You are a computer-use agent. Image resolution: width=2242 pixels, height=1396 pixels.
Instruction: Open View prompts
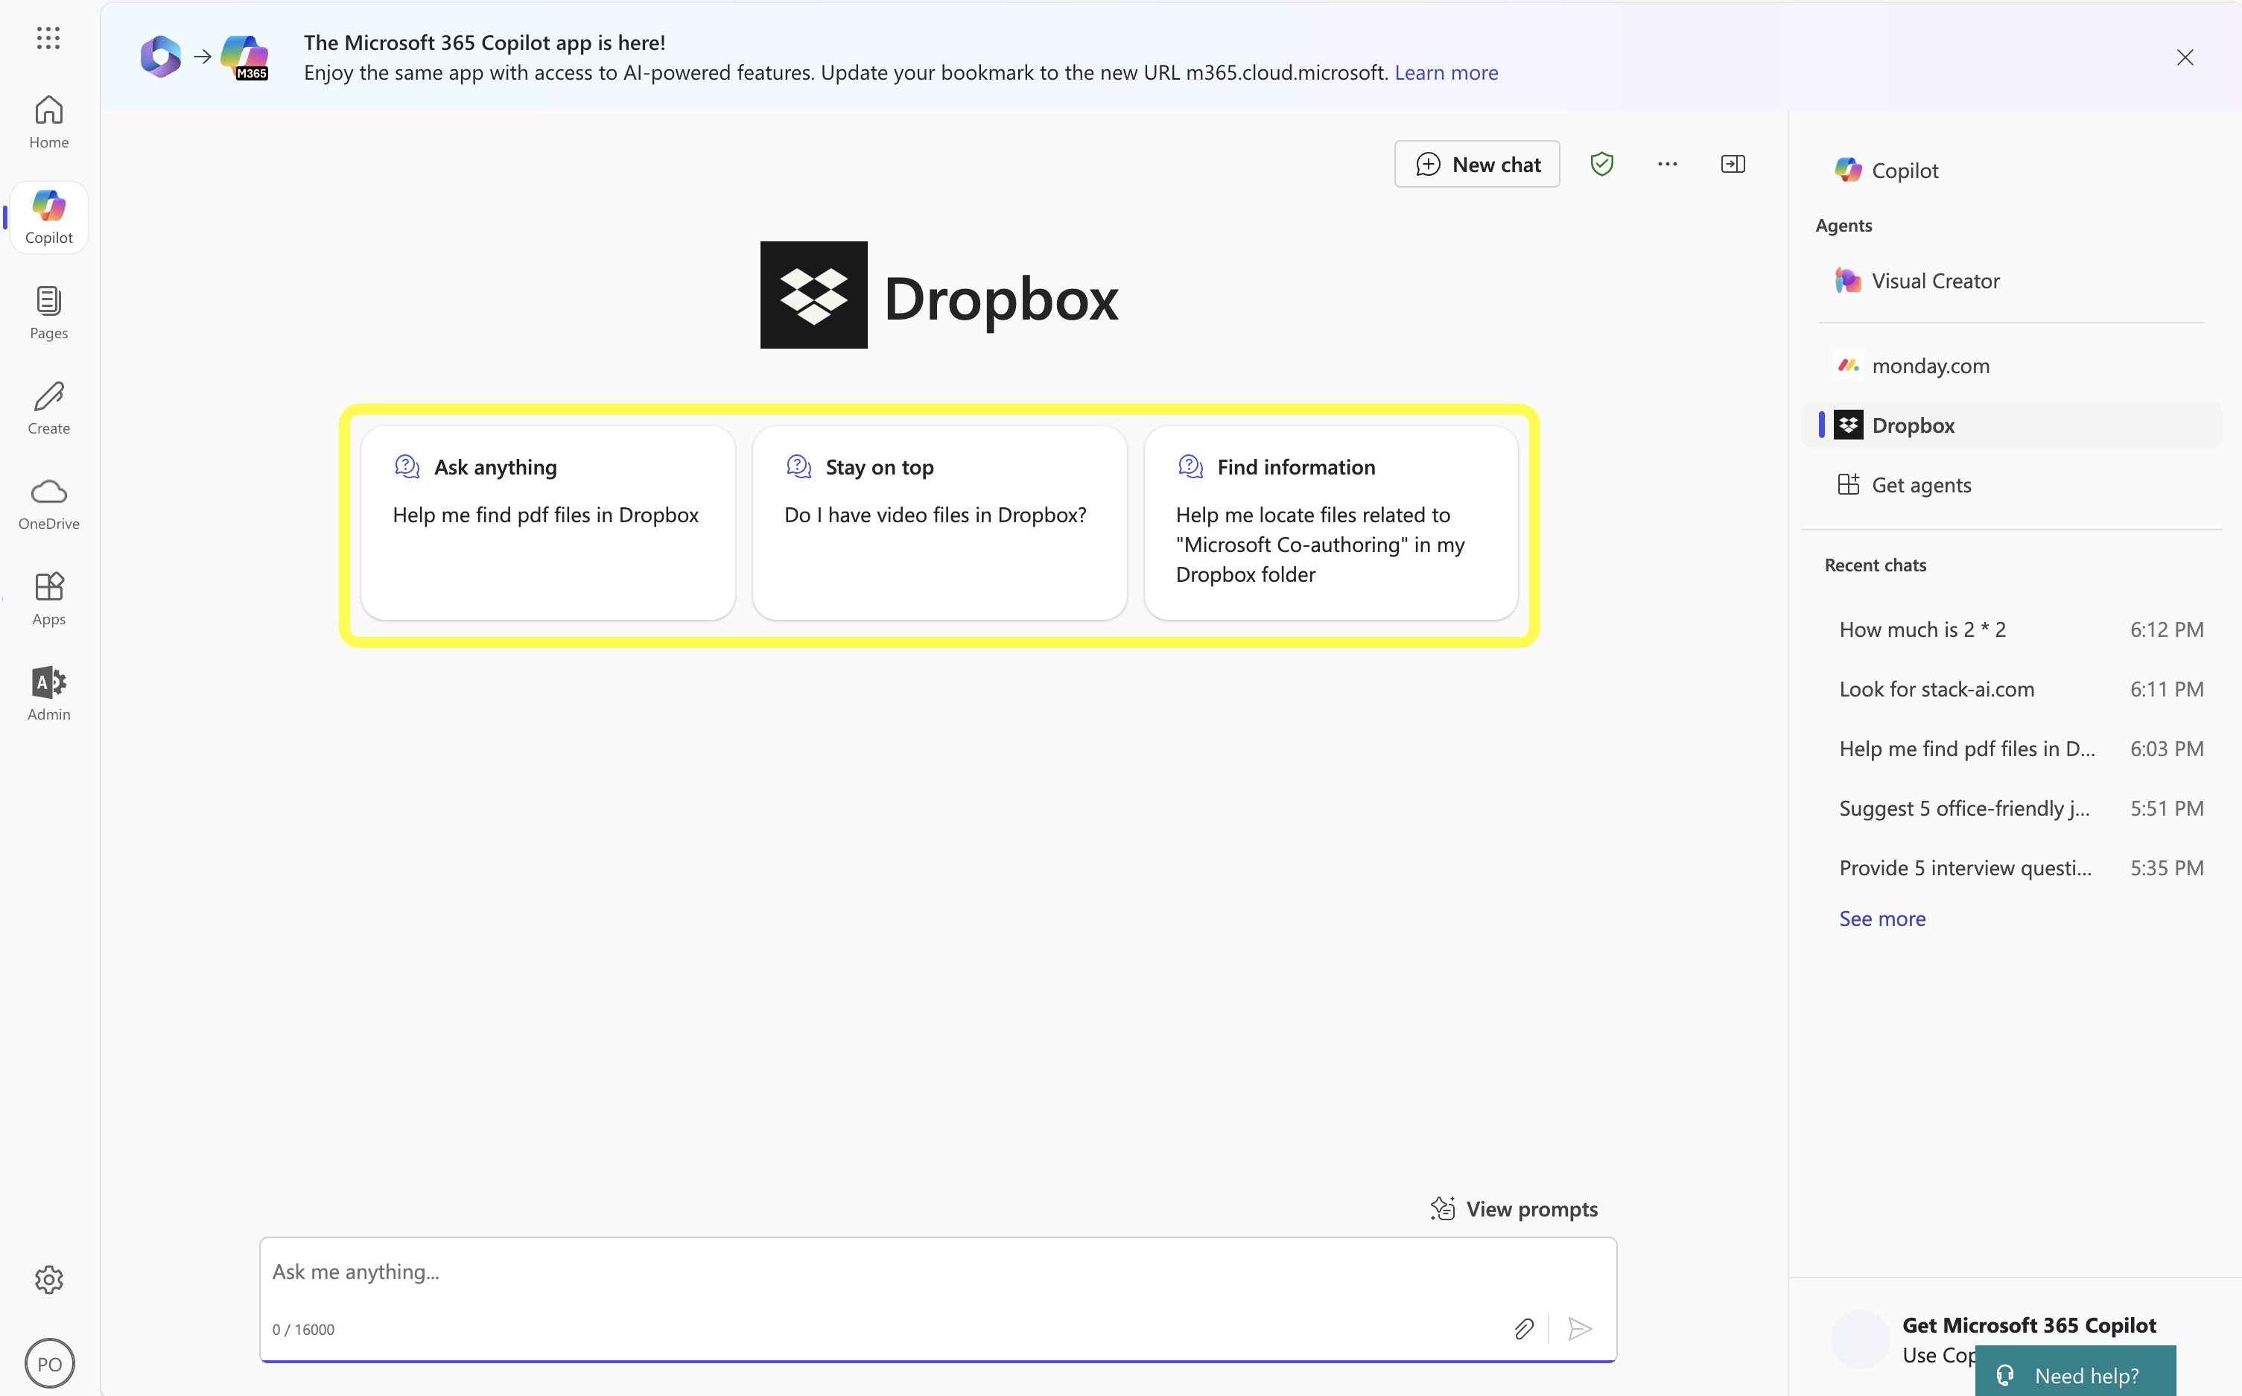(1514, 1208)
